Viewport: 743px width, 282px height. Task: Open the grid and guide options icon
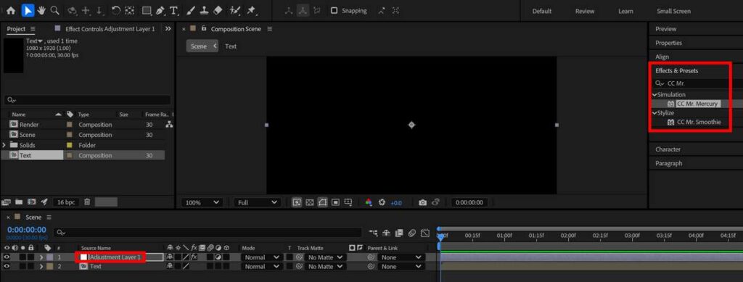pos(348,202)
